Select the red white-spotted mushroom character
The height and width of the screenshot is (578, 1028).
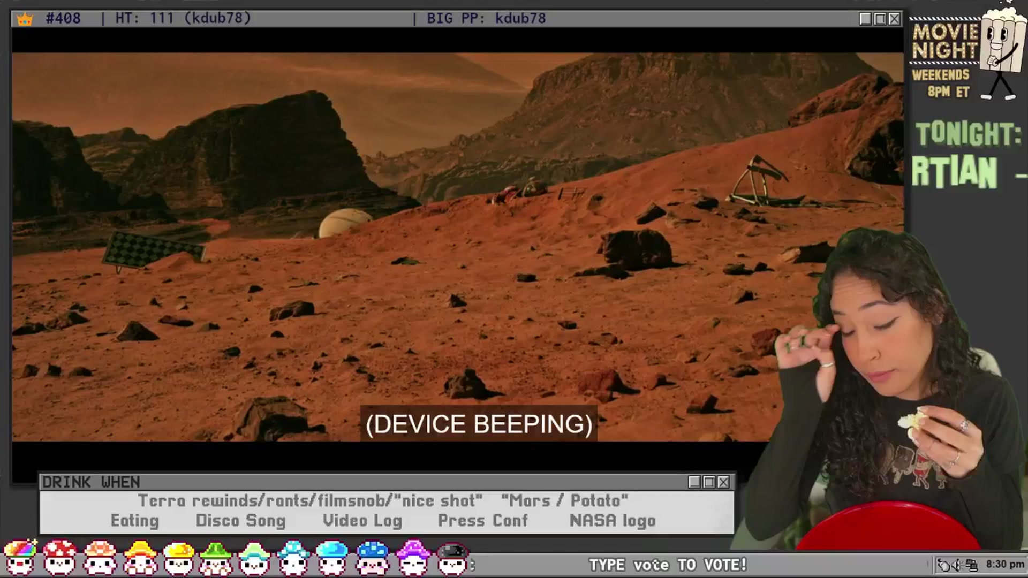pyautogui.click(x=59, y=558)
